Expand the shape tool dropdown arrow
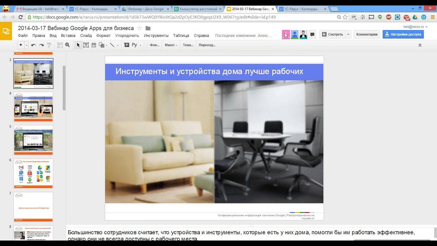 point(107,45)
